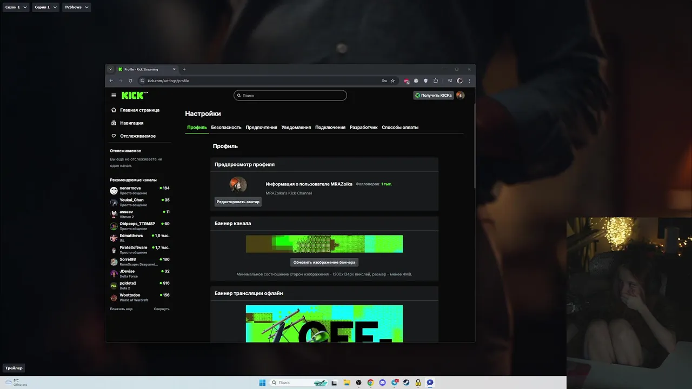Viewport: 692px width, 389px height.
Task: Open the Kick hamburger menu
Action: (114, 96)
